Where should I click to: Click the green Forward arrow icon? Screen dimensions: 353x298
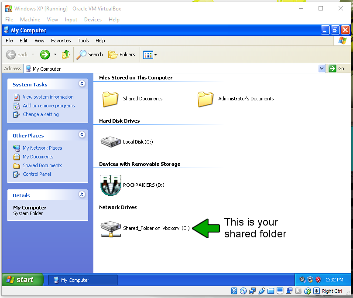click(45, 55)
